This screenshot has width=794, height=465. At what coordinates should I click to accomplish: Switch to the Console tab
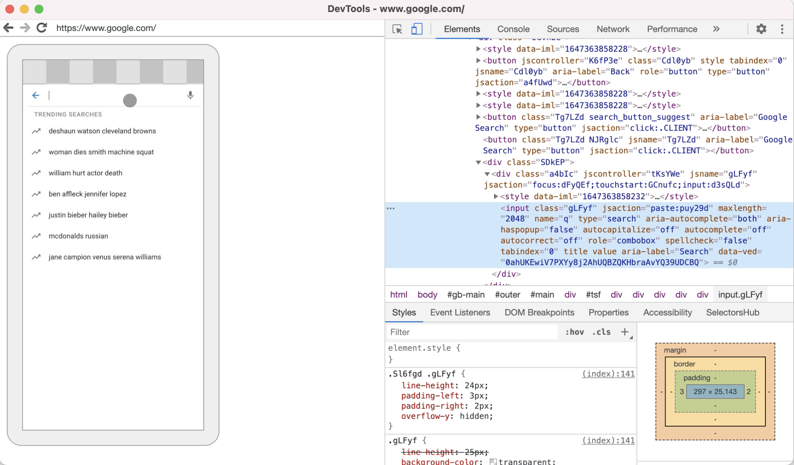(513, 29)
